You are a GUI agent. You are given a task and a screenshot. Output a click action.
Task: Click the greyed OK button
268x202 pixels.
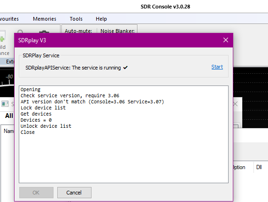(x=36, y=193)
